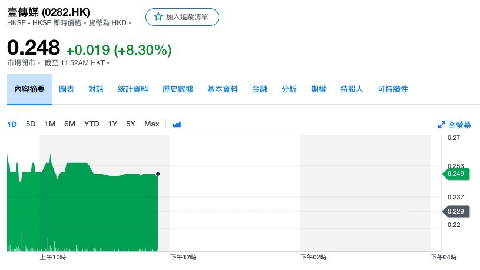Click the gray 0.229 previous close marker
The height and width of the screenshot is (270, 480).
456,211
